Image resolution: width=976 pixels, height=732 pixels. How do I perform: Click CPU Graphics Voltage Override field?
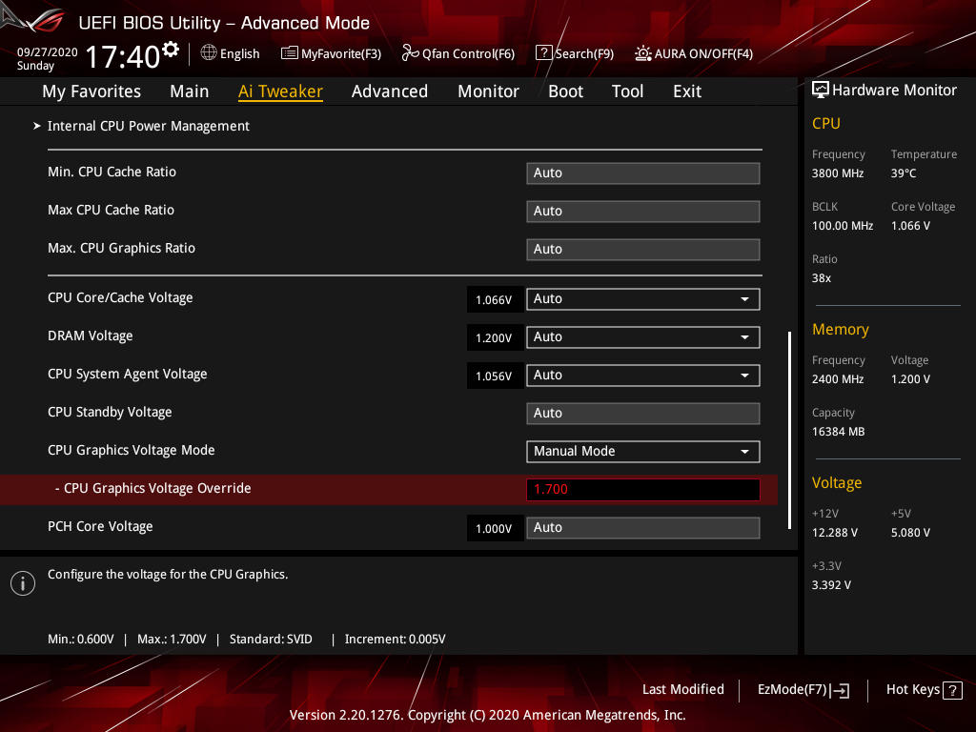[642, 490]
